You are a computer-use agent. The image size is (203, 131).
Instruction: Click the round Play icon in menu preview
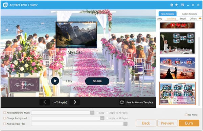[55, 81]
